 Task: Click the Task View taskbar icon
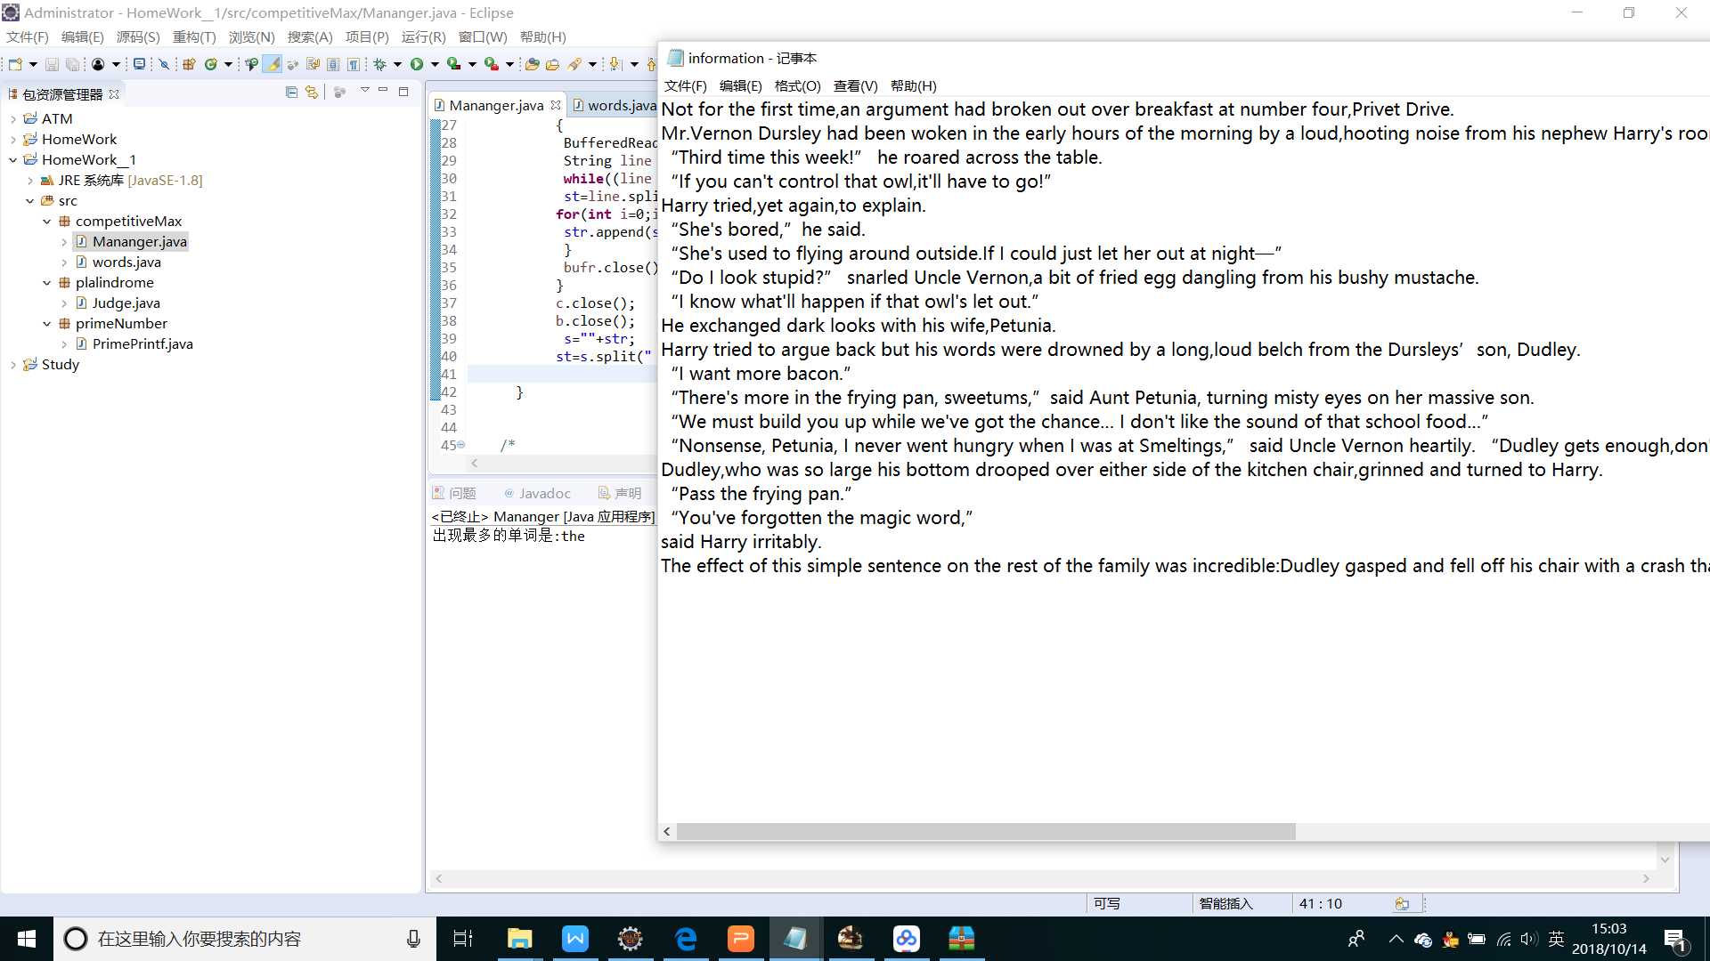tap(463, 939)
